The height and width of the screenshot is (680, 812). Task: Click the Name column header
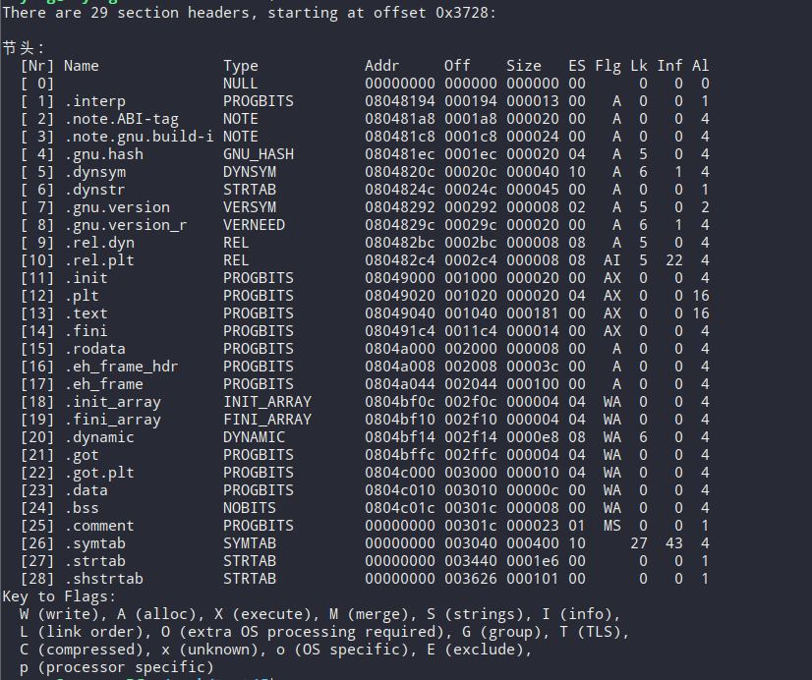point(82,66)
